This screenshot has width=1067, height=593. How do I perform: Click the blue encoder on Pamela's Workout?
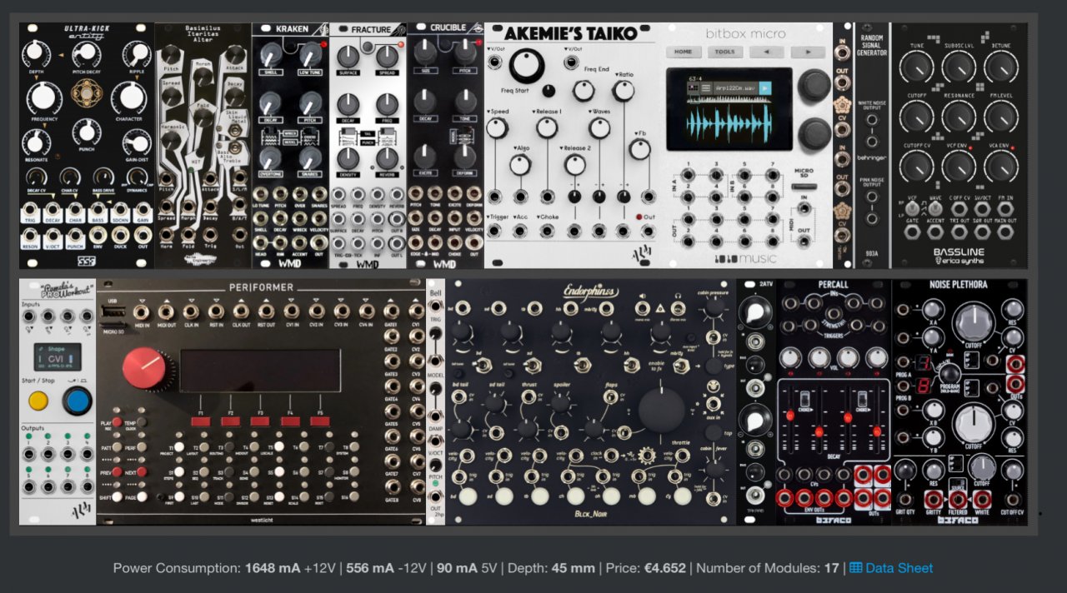point(78,401)
